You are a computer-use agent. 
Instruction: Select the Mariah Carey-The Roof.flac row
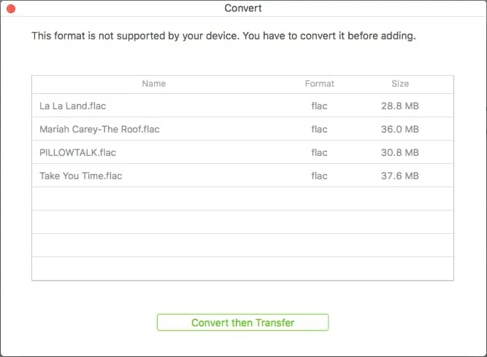point(99,130)
